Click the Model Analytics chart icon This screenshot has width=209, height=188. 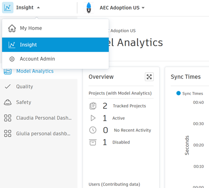(x=8, y=71)
